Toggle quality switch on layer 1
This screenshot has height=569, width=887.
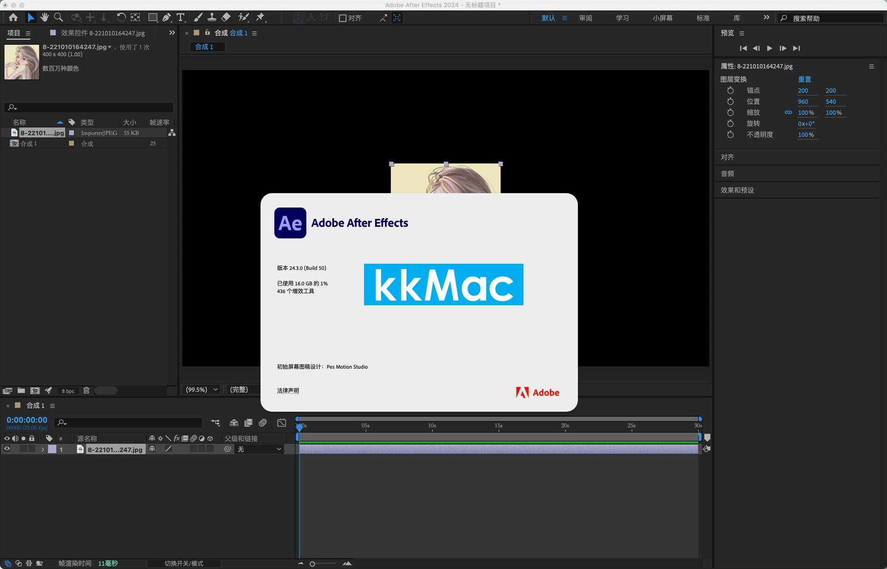[169, 449]
